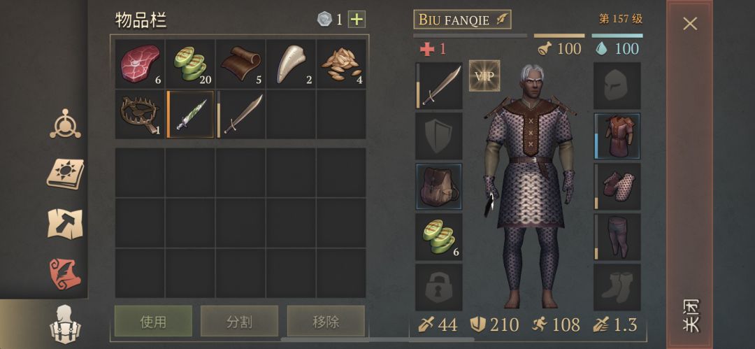Select the equipped sword weapon slot
This screenshot has height=349, width=755.
(438, 86)
